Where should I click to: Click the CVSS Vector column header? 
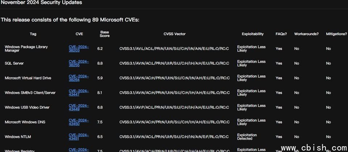(174, 34)
